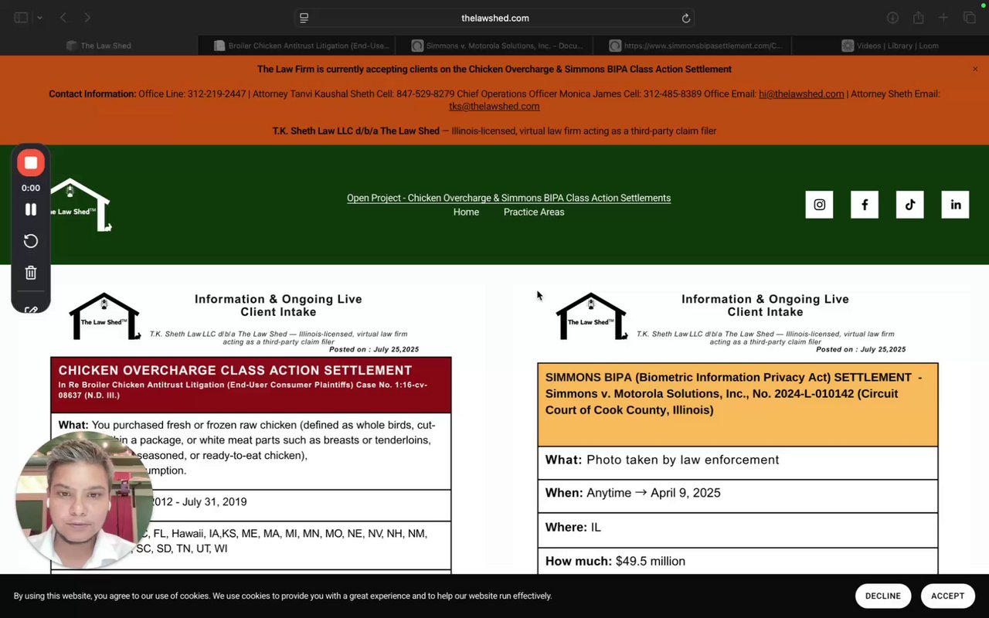Image resolution: width=989 pixels, height=618 pixels.
Task: Open the downloads icon in Safari toolbar
Action: point(892,18)
